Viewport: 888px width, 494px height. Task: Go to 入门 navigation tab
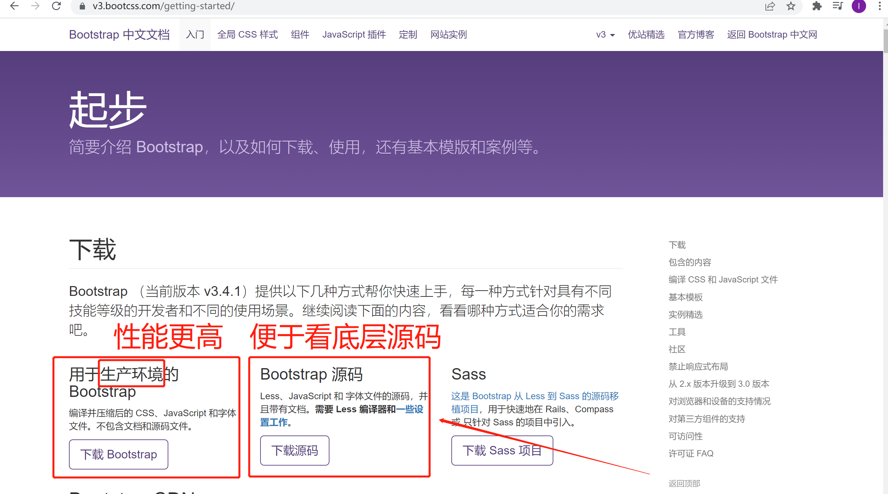point(195,35)
